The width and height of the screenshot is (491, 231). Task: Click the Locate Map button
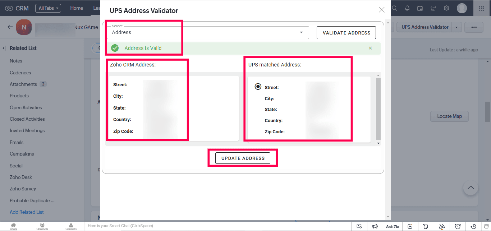coord(449,116)
